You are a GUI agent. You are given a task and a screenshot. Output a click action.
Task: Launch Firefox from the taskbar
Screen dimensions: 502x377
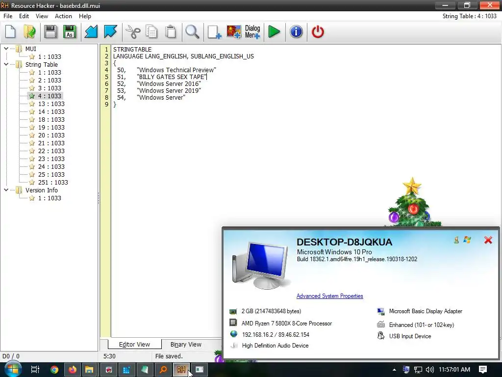(x=73, y=370)
